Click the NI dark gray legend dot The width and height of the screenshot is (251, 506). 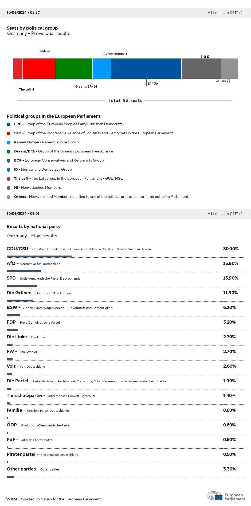[x=9, y=188]
